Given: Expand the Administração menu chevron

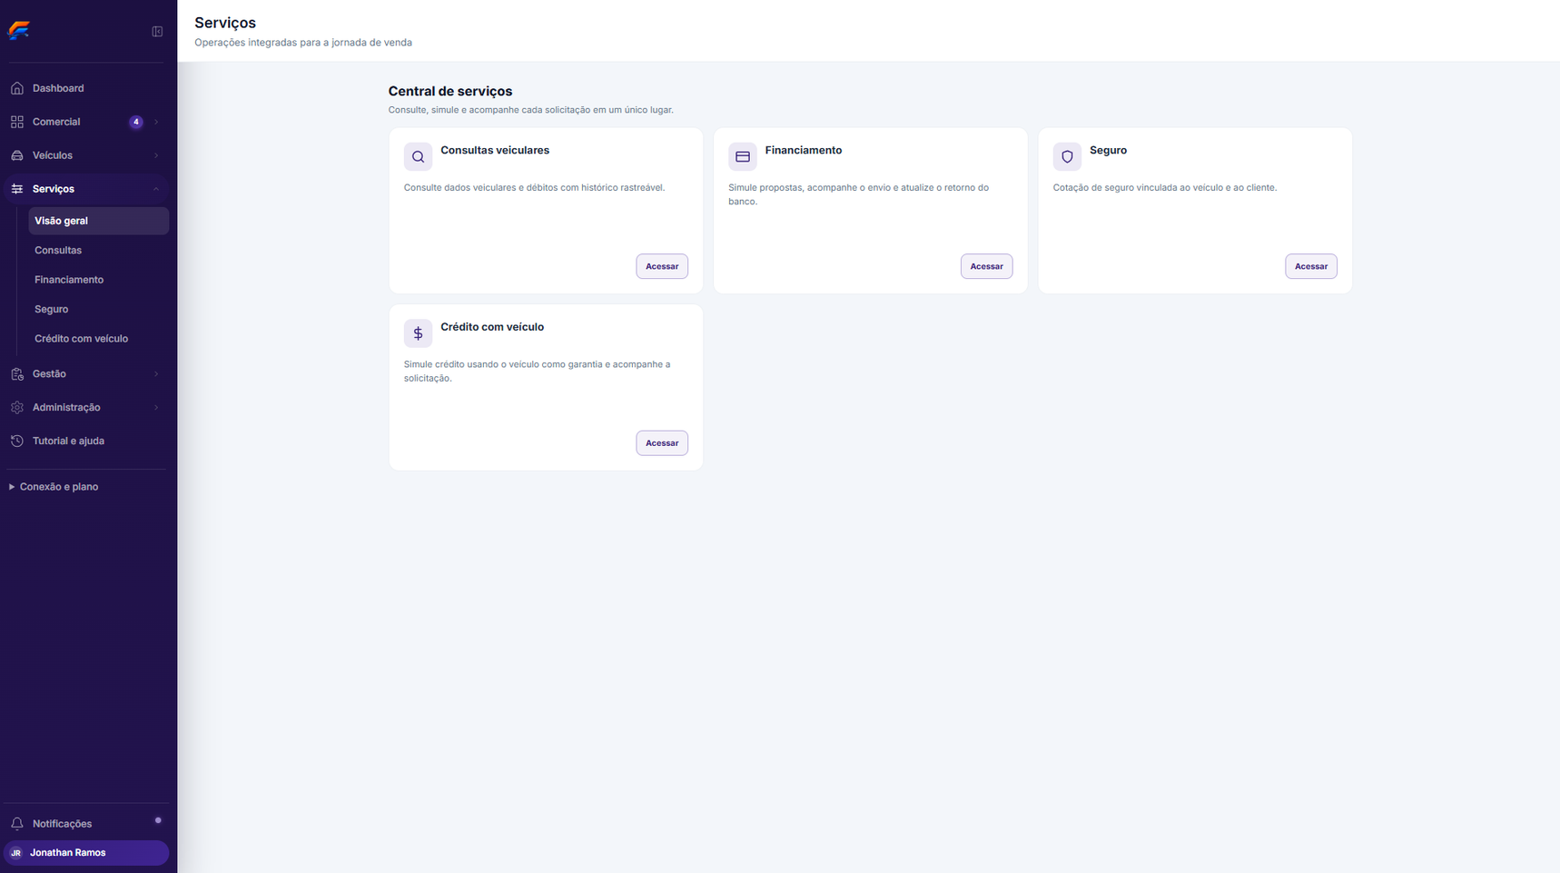Looking at the screenshot, I should 156,408.
